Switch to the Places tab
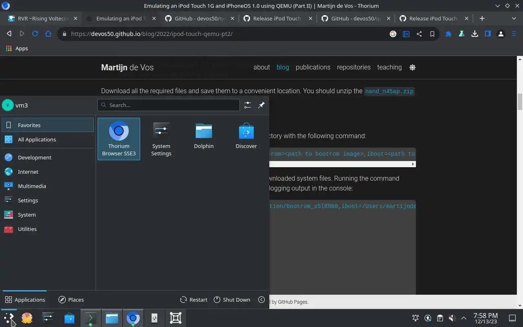This screenshot has height=327, width=523. (x=71, y=300)
